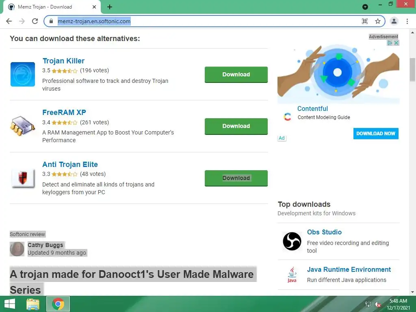Screen dimensions: 416x312
Task: Open the Anti Trojan Elite title link
Action: [x=70, y=165]
